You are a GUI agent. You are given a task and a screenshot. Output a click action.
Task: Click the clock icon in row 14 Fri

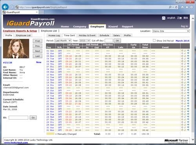coord(182,85)
